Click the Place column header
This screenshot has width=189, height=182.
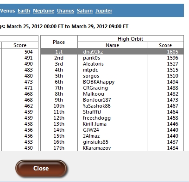59,42
